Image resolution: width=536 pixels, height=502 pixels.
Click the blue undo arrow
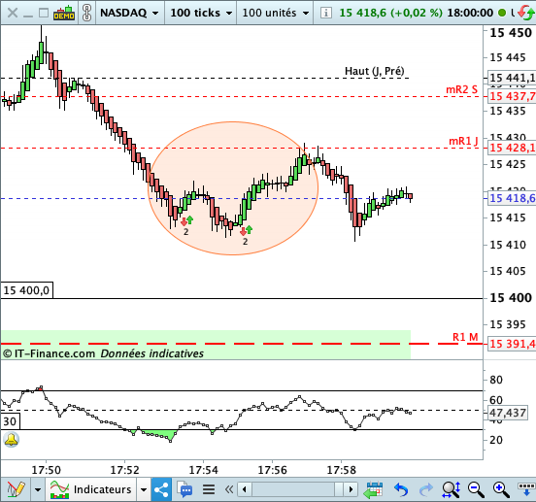(401, 489)
